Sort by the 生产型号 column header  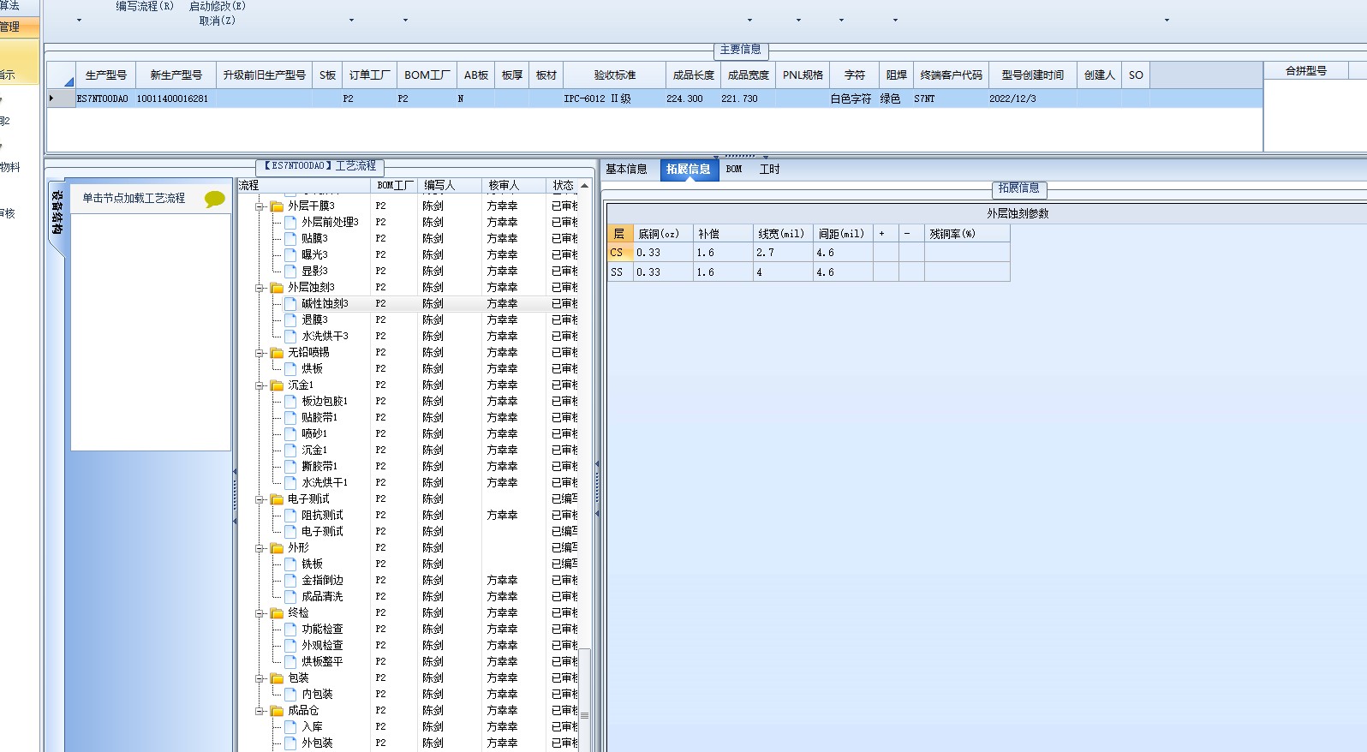tap(106, 75)
